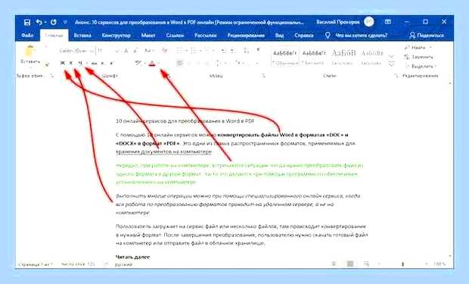
Task: Switch to the Вставка tab
Action: point(82,36)
